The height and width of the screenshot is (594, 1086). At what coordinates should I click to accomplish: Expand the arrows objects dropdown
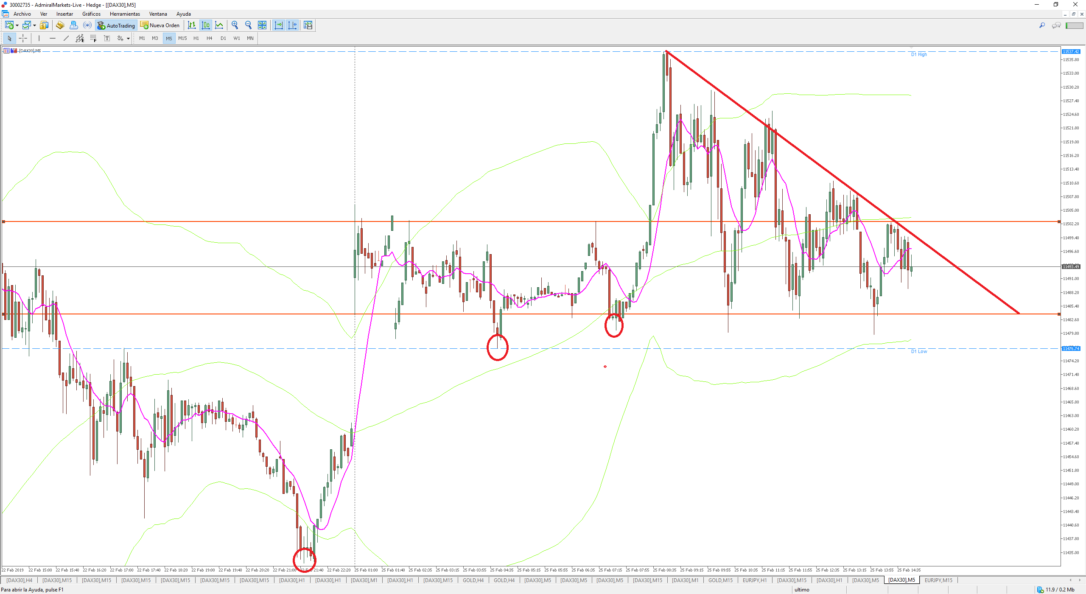[x=128, y=39]
